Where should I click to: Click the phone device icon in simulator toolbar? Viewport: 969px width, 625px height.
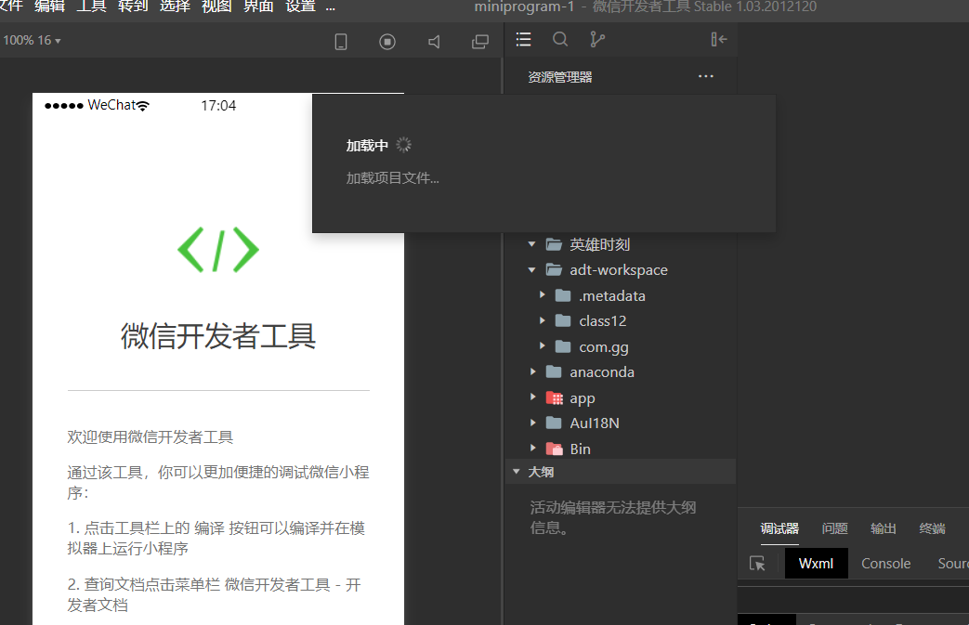click(x=341, y=42)
